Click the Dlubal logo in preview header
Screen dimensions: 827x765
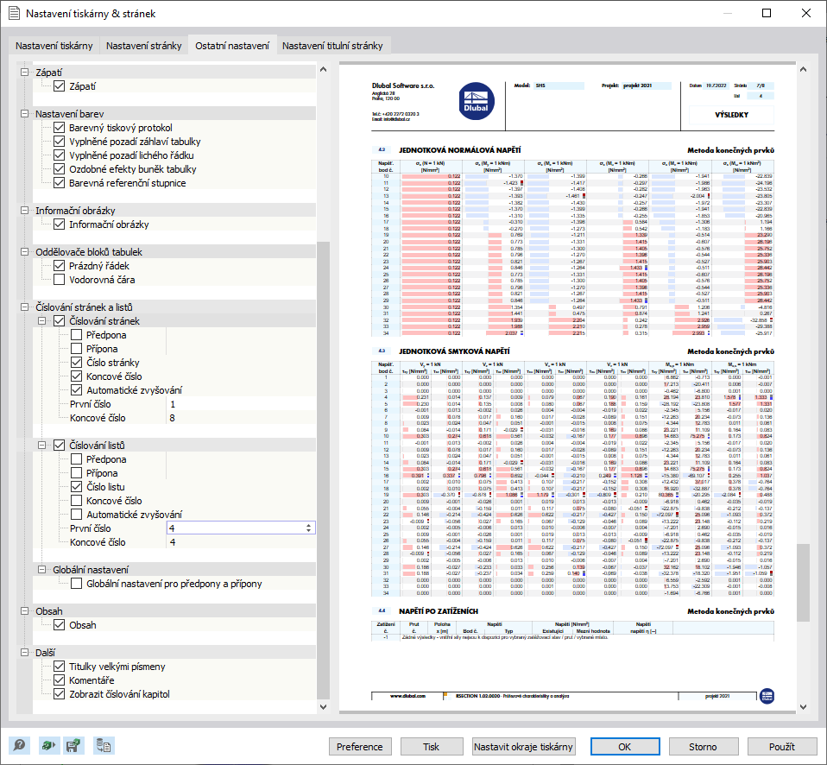coord(476,101)
